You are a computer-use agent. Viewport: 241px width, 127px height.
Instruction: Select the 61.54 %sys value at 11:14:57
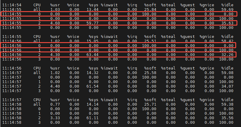pos(92,86)
